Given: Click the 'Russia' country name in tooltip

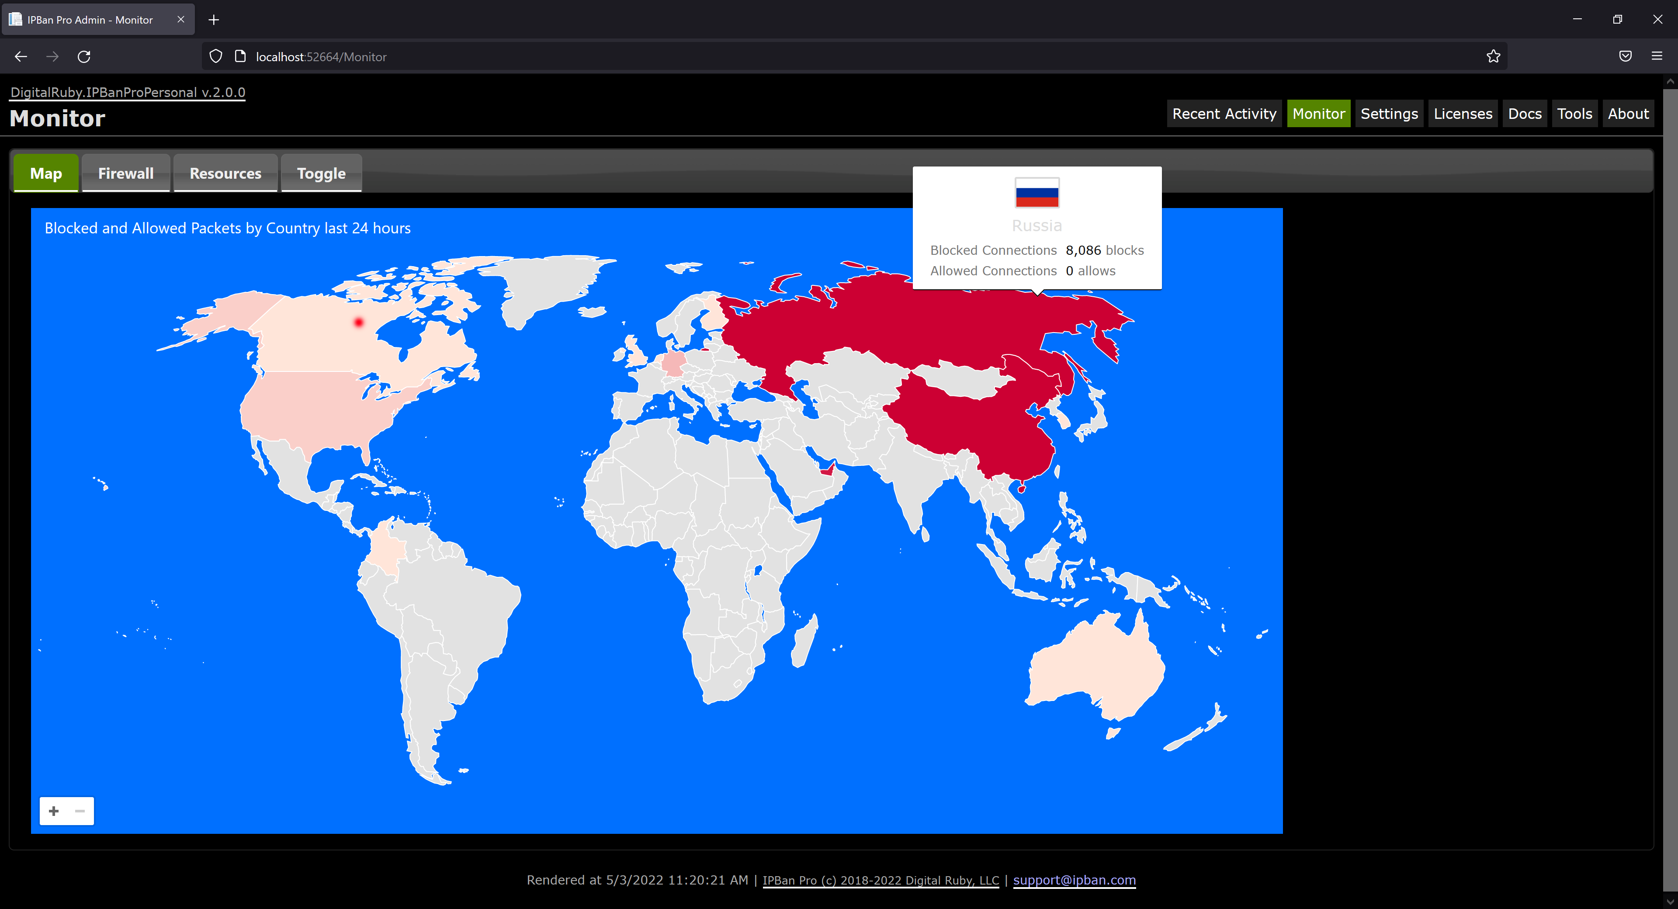Looking at the screenshot, I should click(x=1037, y=226).
